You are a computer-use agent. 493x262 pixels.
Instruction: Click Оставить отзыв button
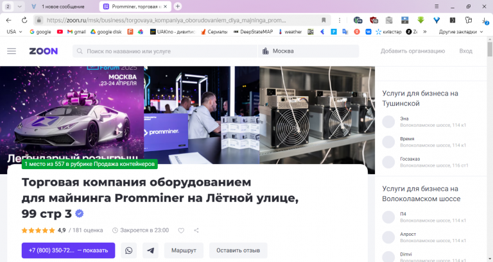coord(238,250)
